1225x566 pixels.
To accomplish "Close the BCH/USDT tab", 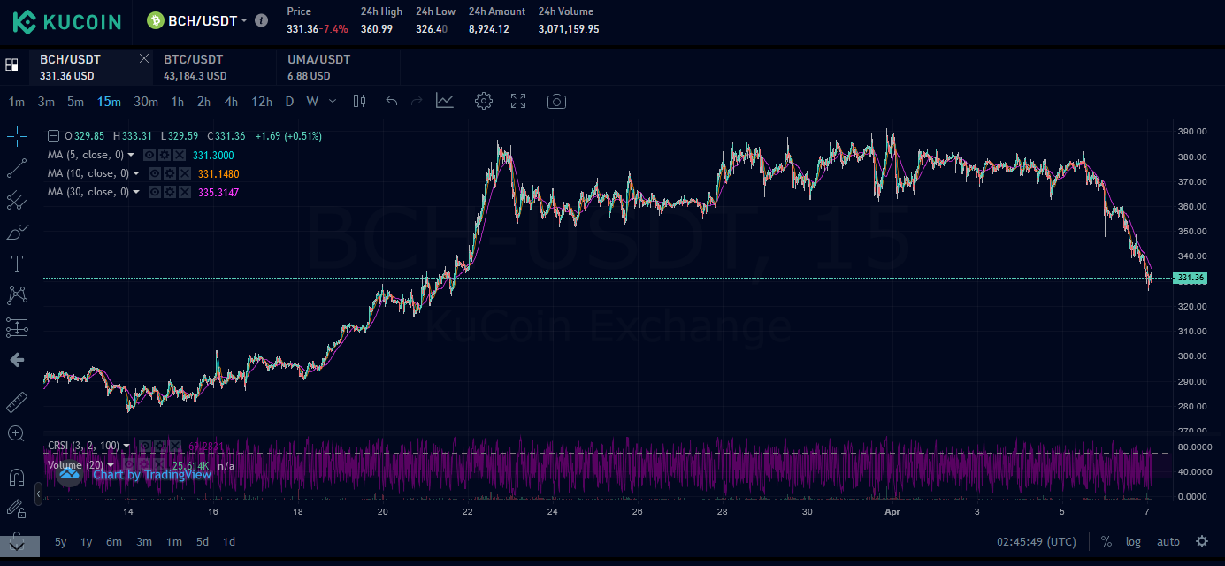I will (x=144, y=58).
